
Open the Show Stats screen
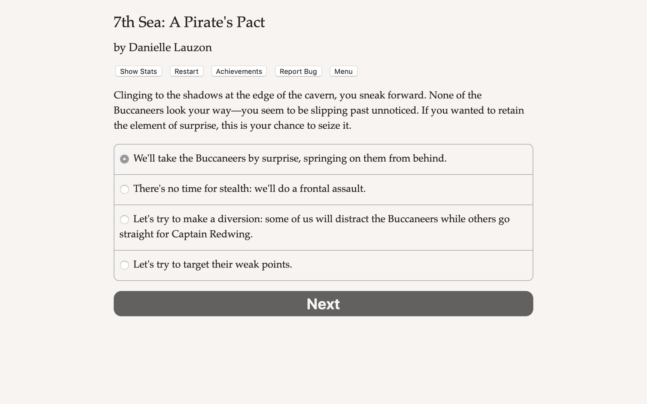(x=138, y=71)
